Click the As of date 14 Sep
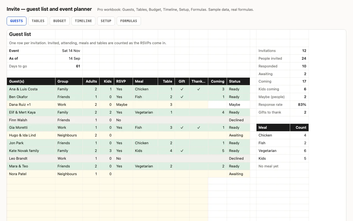 click(69, 59)
